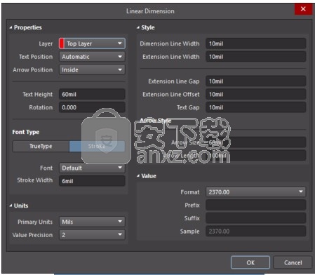Select the TrueType font type
315x275 pixels.
coord(41,146)
